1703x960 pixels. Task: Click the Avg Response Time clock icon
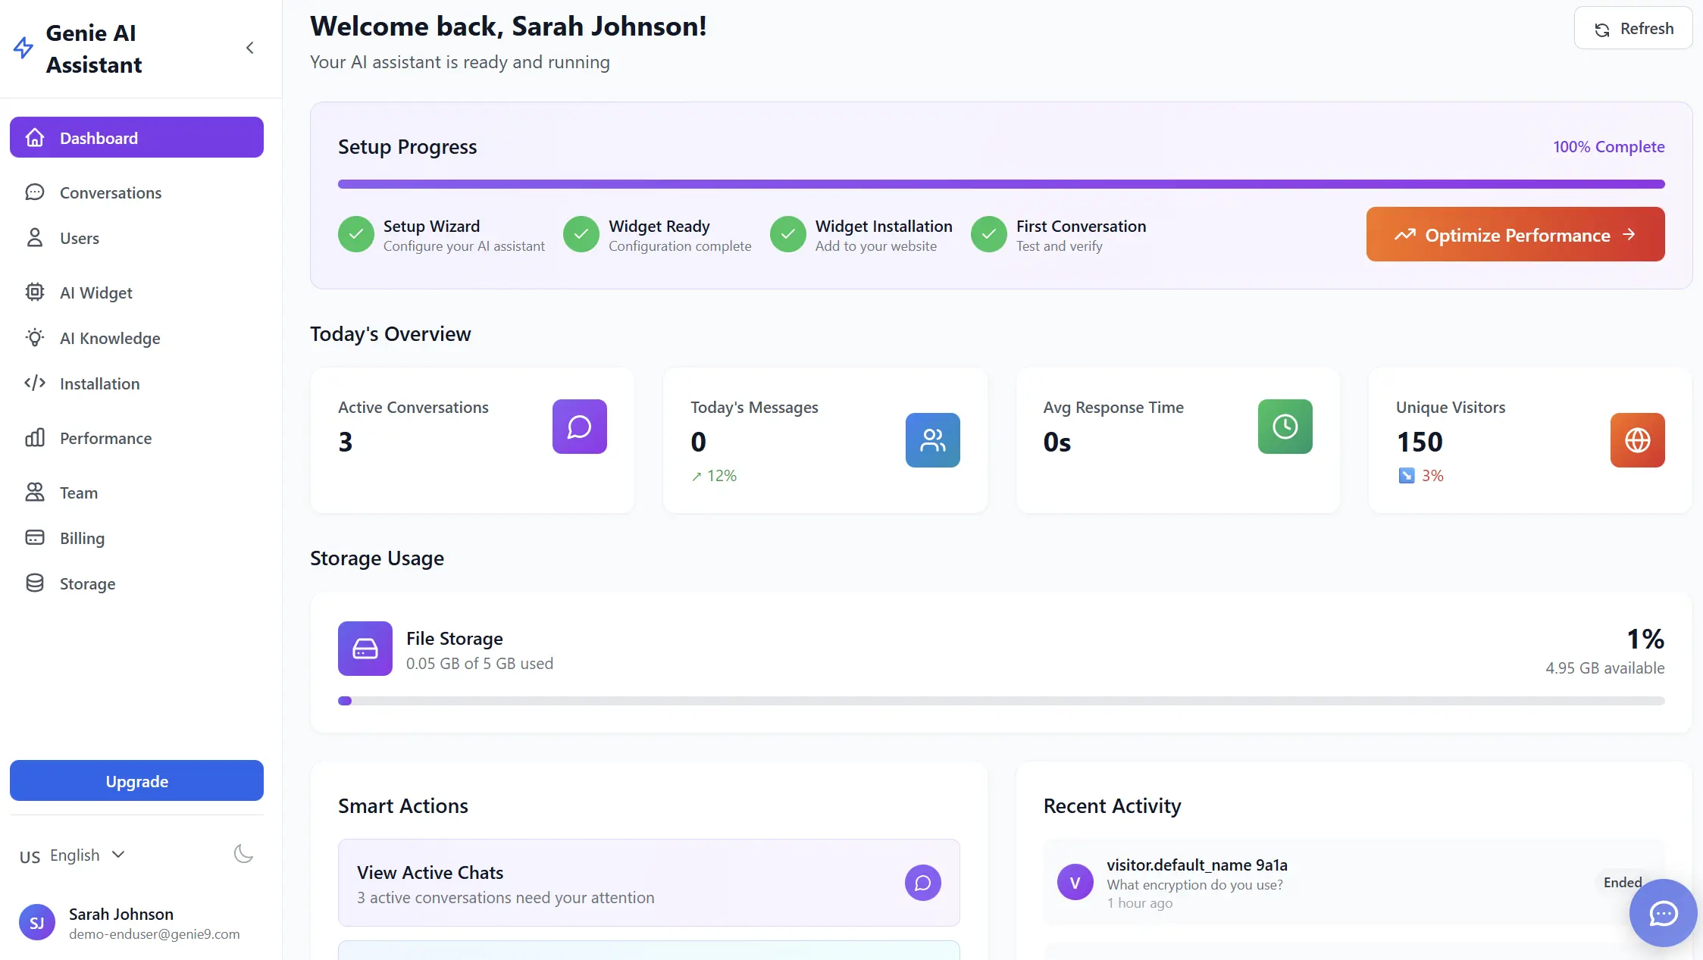(1285, 427)
